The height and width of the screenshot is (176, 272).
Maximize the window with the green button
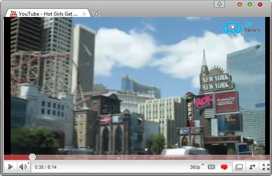250,5
